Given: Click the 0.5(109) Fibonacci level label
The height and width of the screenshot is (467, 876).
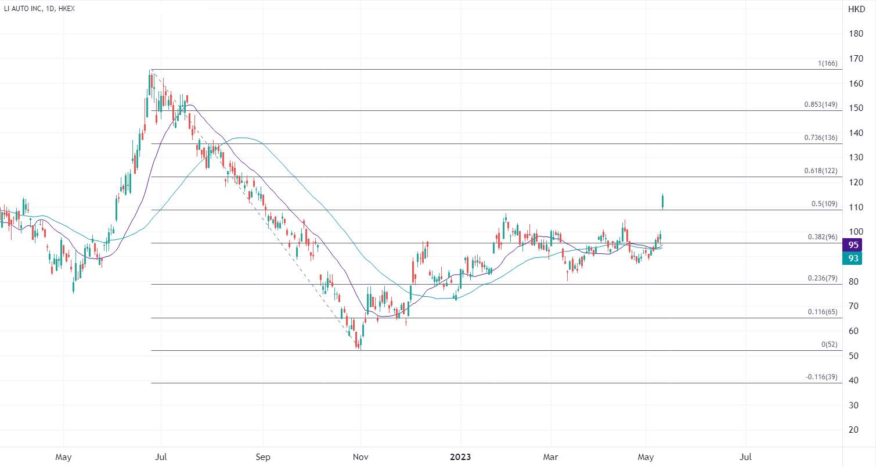Looking at the screenshot, I should click(824, 204).
